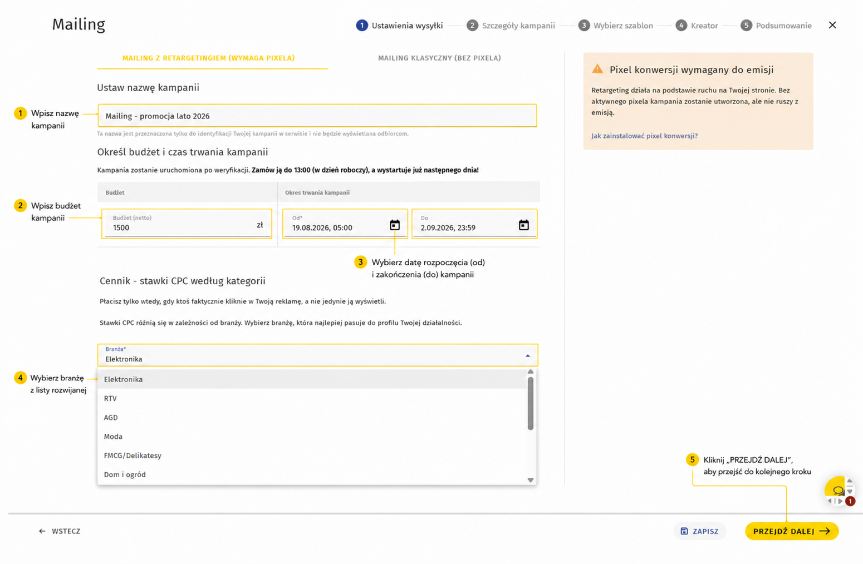This screenshot has height=564, width=863.
Task: Click the step 1 circle in the stepper
Action: click(362, 25)
